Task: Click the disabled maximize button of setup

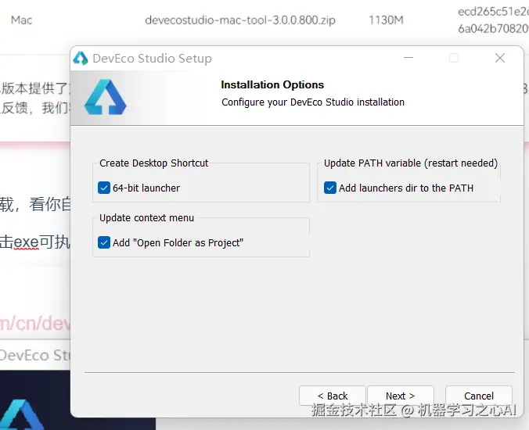Action: (454, 58)
